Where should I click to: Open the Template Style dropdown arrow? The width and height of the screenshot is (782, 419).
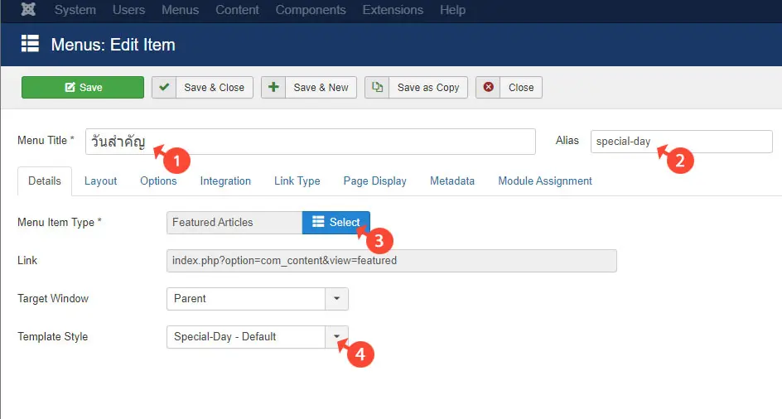point(336,337)
